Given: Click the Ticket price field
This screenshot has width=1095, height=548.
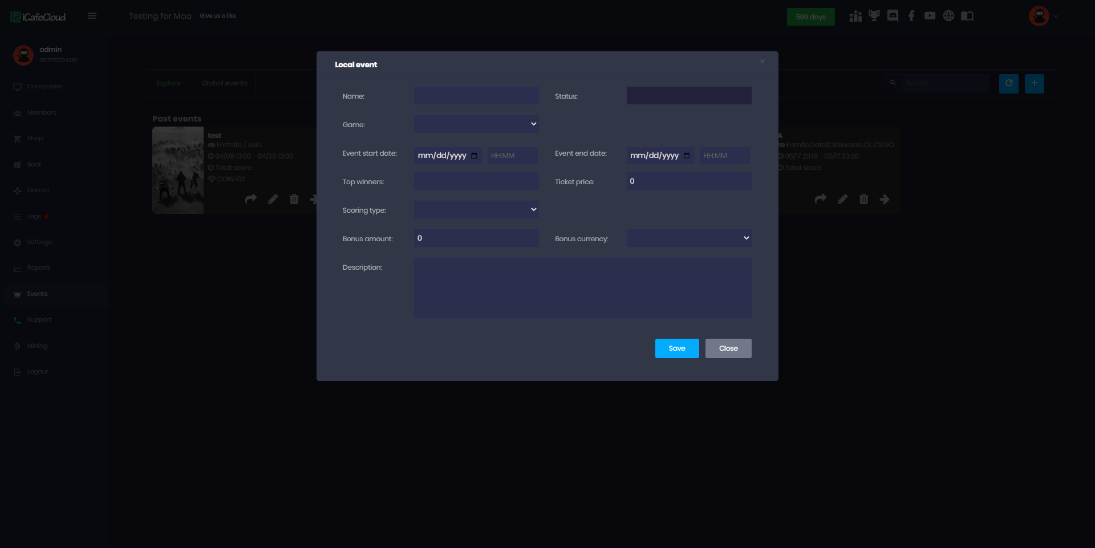Looking at the screenshot, I should (689, 181).
